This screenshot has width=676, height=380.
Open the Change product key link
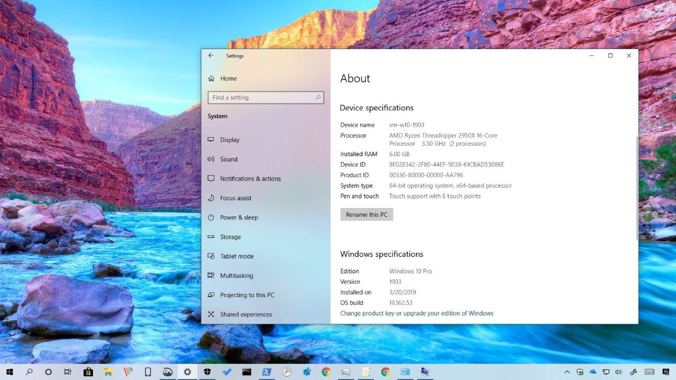point(416,313)
